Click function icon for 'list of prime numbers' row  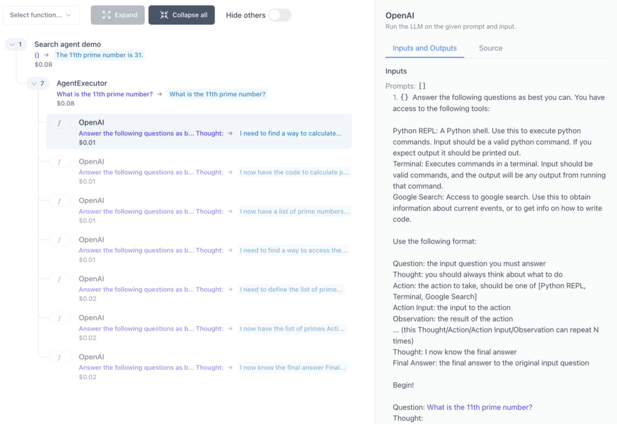(60, 201)
